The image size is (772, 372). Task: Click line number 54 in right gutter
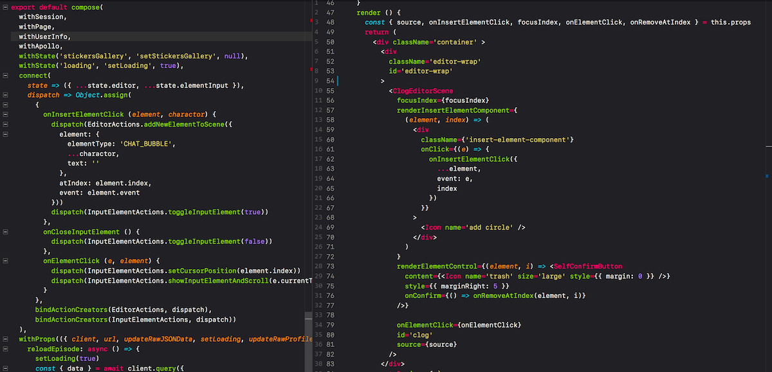(x=330, y=81)
